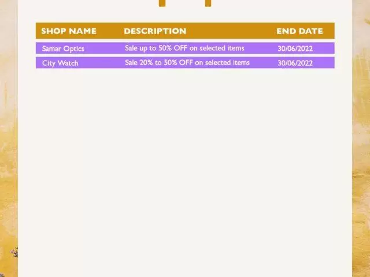Click the word 'Sale' in Samar Optics row
Viewport: 370px width, 277px height.
(131, 48)
